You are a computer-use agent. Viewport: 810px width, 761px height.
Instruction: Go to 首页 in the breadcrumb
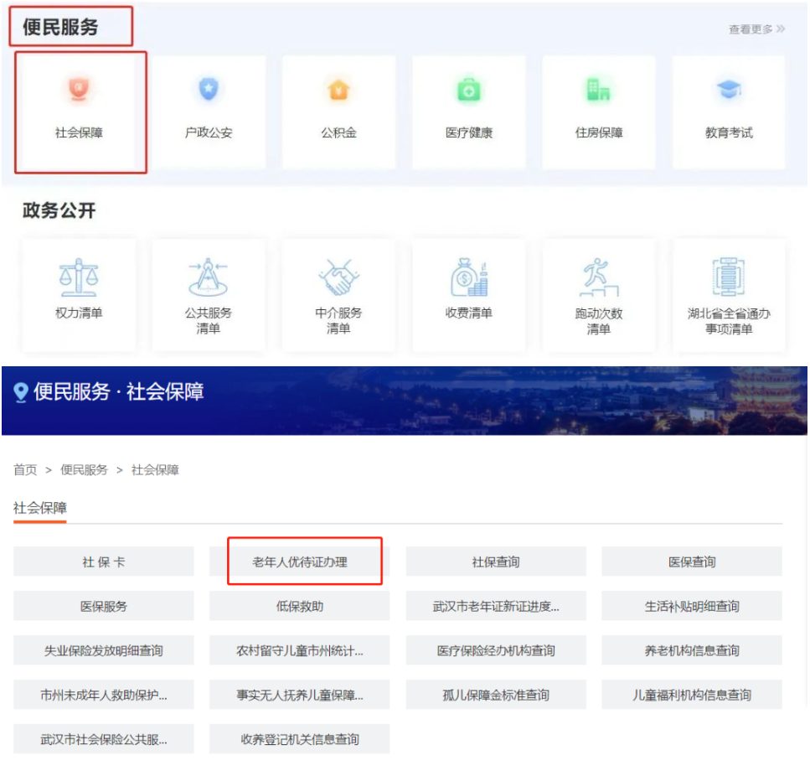coord(25,470)
